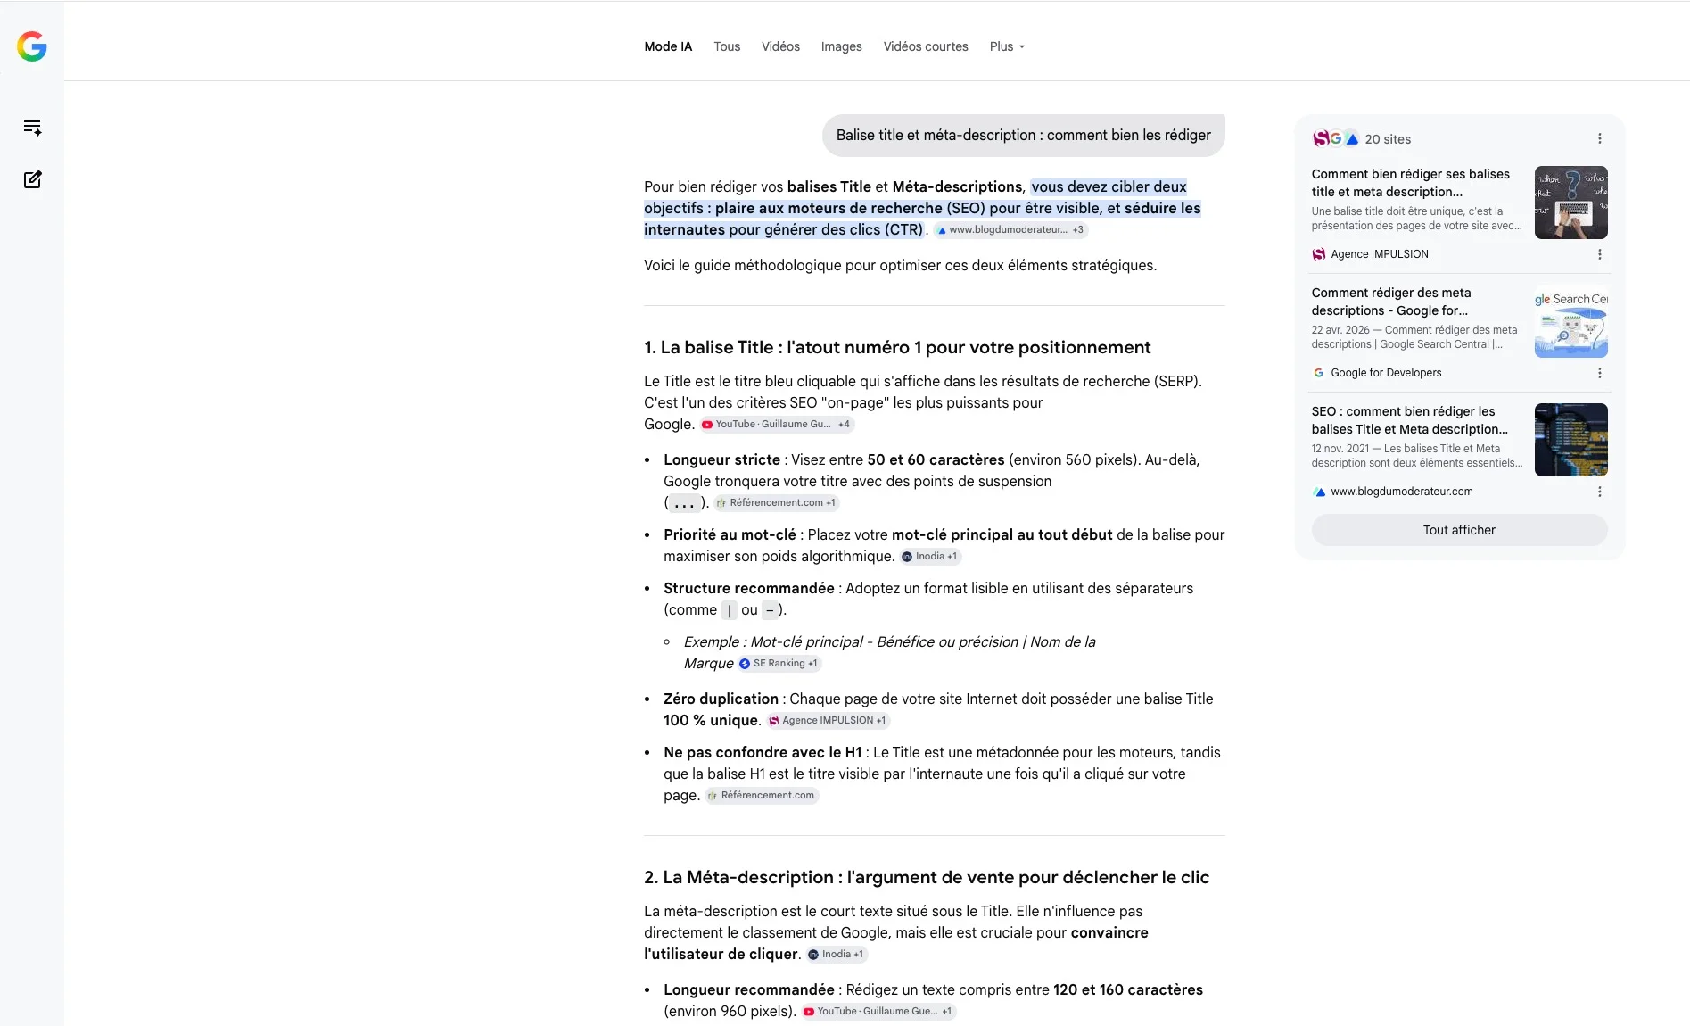Open 'SEO : comment bien rédiger les balises' article
The height and width of the screenshot is (1026, 1690).
pyautogui.click(x=1409, y=420)
